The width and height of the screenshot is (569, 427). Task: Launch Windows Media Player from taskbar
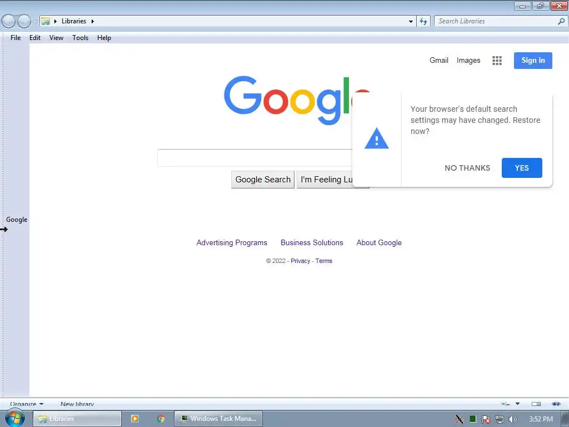click(x=134, y=419)
